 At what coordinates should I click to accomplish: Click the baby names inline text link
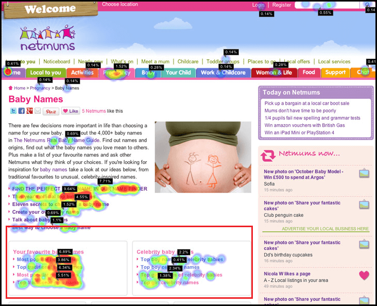(x=54, y=169)
